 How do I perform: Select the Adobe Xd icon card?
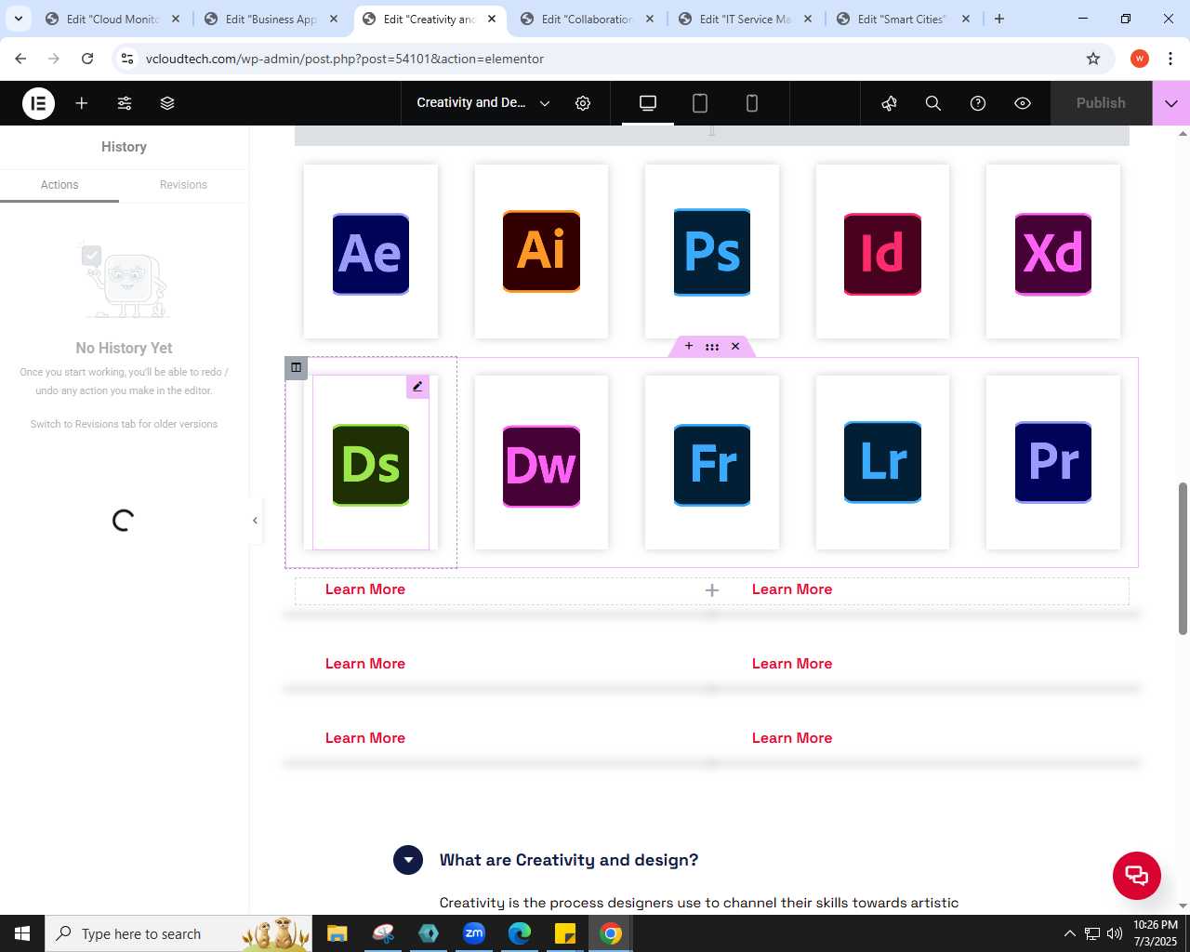click(1053, 254)
